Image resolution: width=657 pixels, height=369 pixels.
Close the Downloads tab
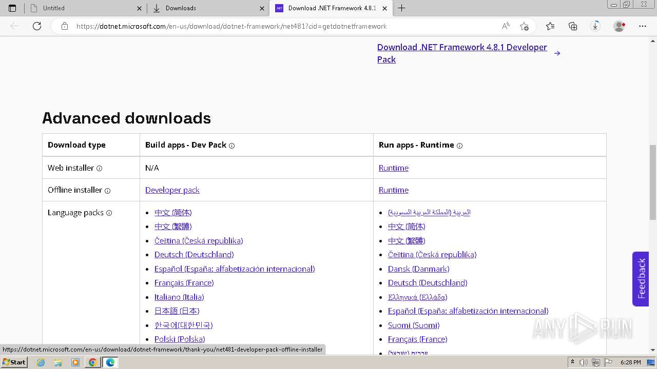pos(262,8)
